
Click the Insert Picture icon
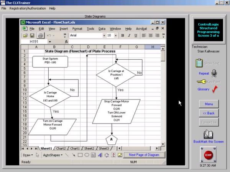120,155
